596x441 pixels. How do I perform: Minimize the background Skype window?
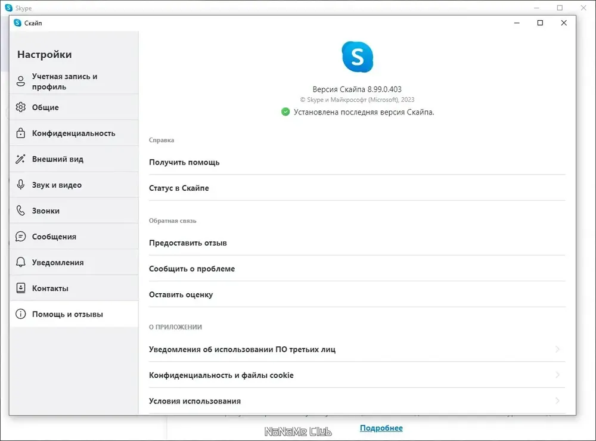536,8
